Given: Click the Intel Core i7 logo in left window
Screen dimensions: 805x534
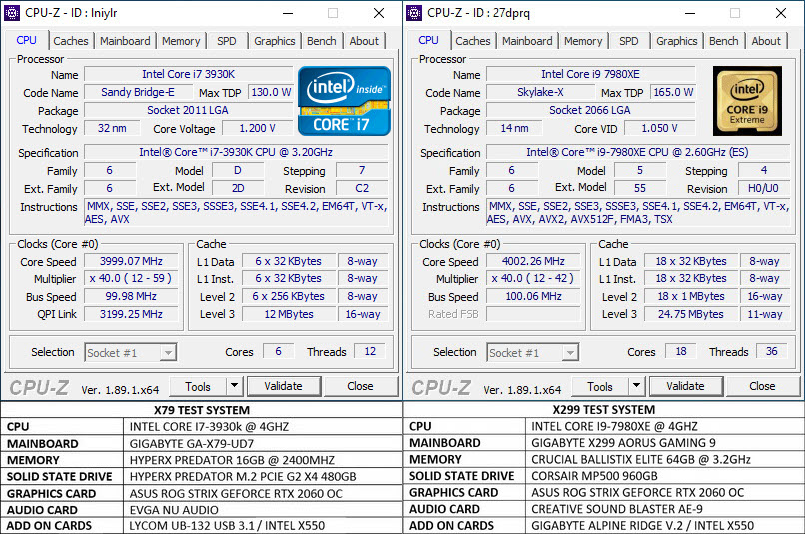Looking at the screenshot, I should pos(344,101).
